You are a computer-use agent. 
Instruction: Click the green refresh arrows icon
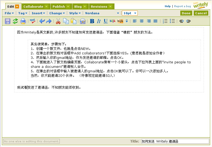click(15, 21)
